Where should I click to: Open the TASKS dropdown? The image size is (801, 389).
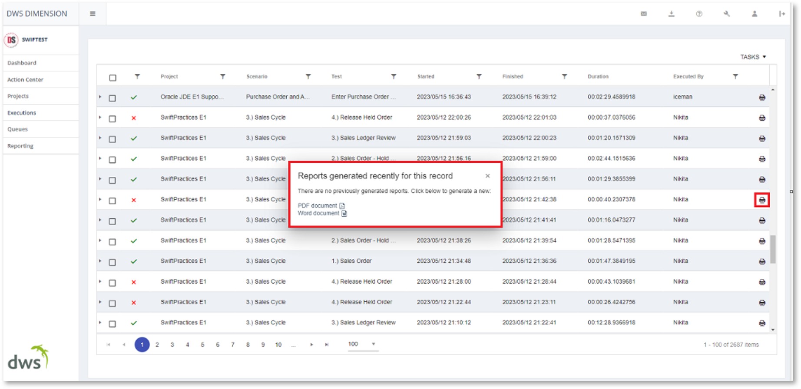tap(753, 57)
